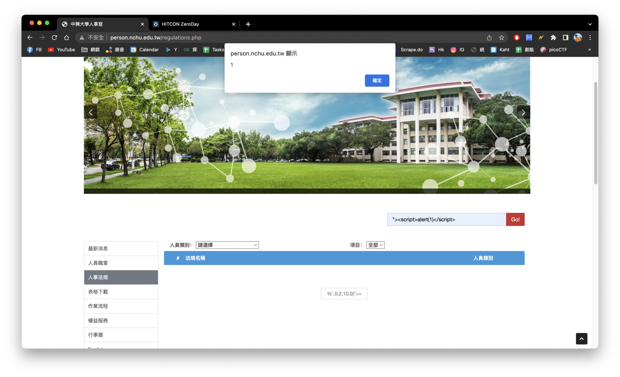Click the campus banner image
Image resolution: width=620 pixels, height=377 pixels.
click(307, 125)
